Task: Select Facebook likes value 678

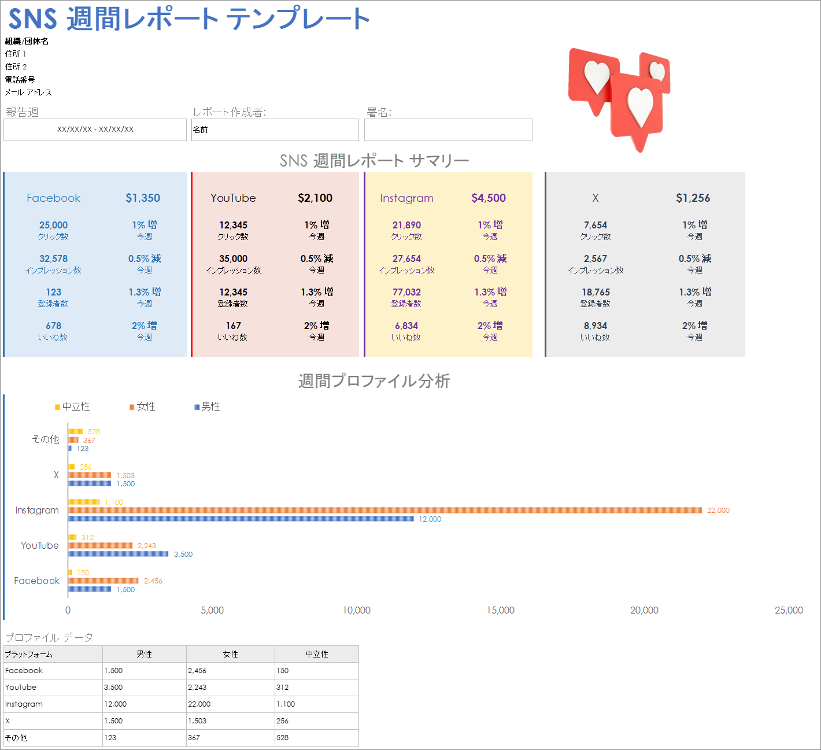Action: coord(53,326)
